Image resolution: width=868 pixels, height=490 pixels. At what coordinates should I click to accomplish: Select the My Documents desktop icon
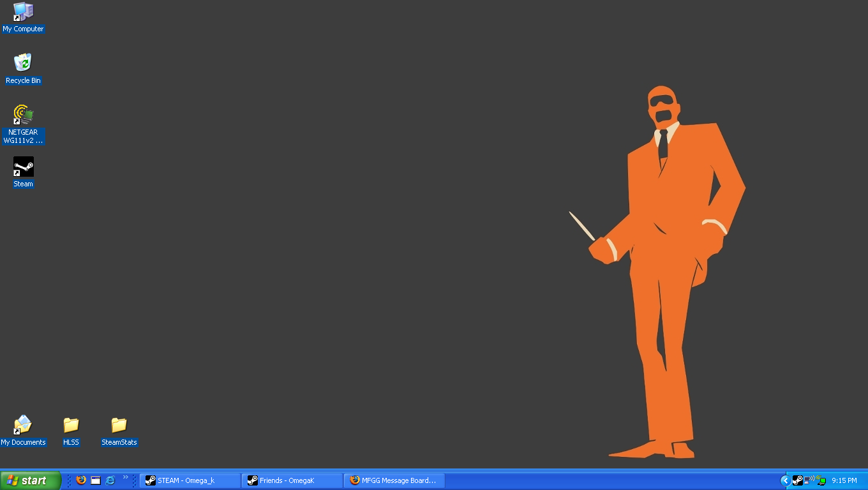[23, 425]
